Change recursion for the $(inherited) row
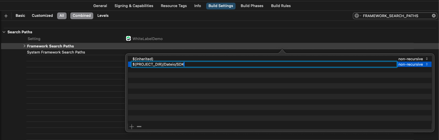This screenshot has height=140, width=439. click(413, 59)
